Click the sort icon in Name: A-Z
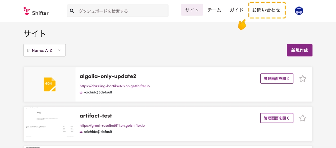Screen dimensions: 336x148 29,50
